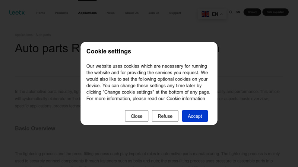Click the Applications breadcrumb link
This screenshot has height=167, width=298.
[23, 35]
